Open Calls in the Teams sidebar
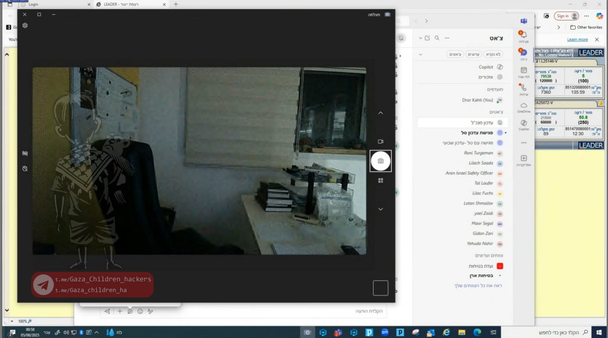608x338 pixels. point(523,89)
